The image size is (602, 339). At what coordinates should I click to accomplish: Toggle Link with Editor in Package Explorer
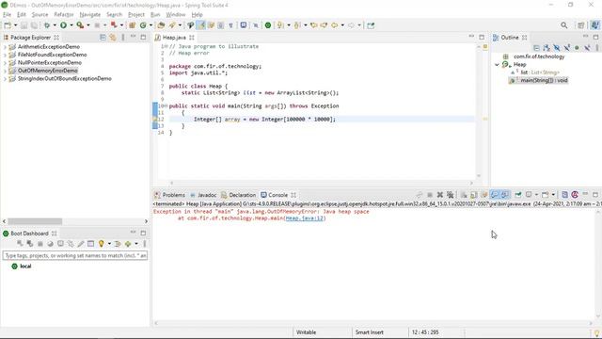pyautogui.click(x=113, y=38)
